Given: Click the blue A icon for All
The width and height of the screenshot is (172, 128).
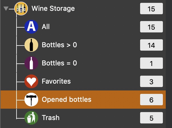Looking at the screenshot, I should [31, 27].
